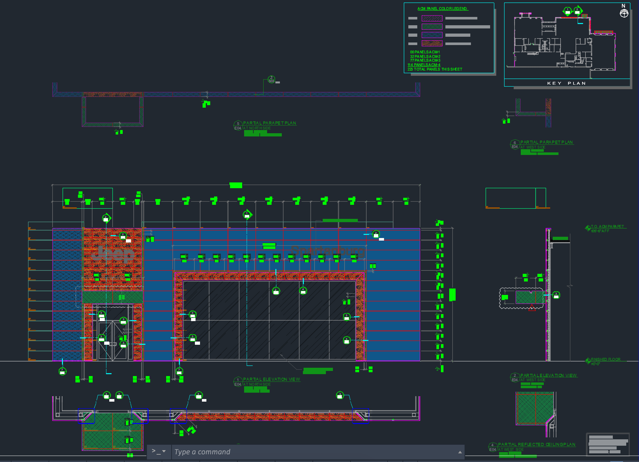The height and width of the screenshot is (462, 639).
Task: Select the KEY PLAN title text
Action: coord(566,83)
